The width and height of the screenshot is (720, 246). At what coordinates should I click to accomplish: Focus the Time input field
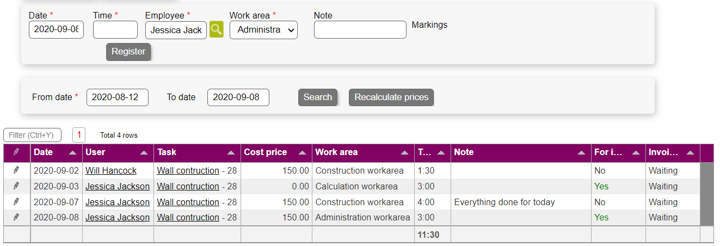pos(115,30)
